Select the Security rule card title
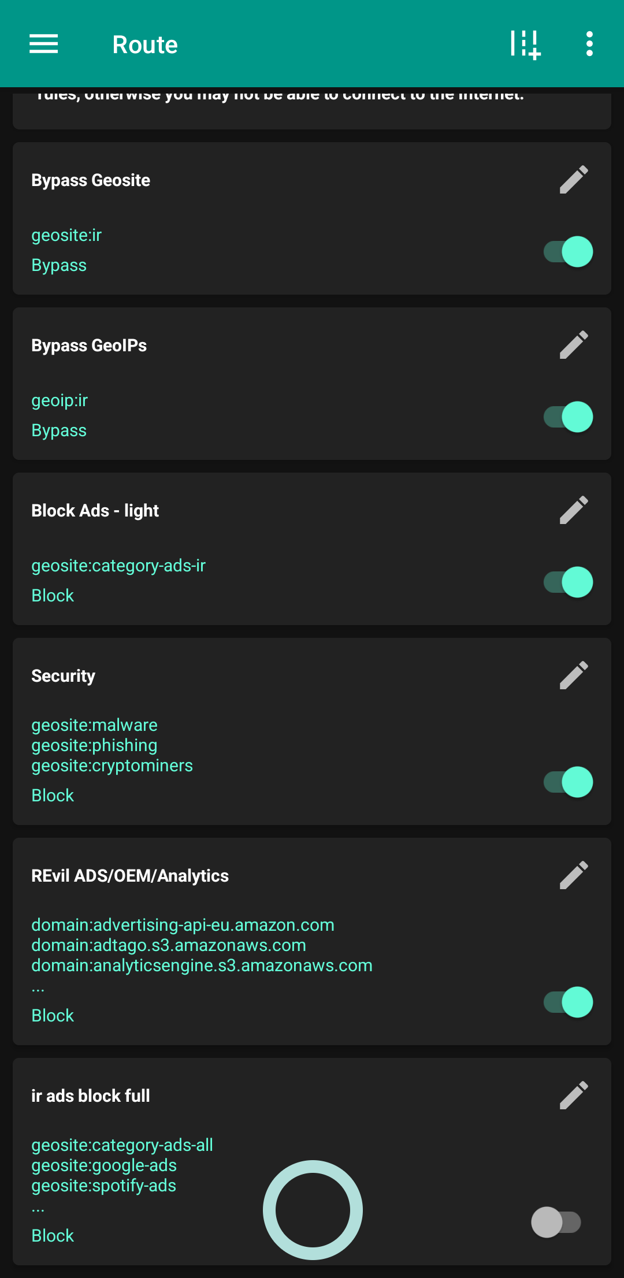The width and height of the screenshot is (624, 1278). [x=64, y=676]
